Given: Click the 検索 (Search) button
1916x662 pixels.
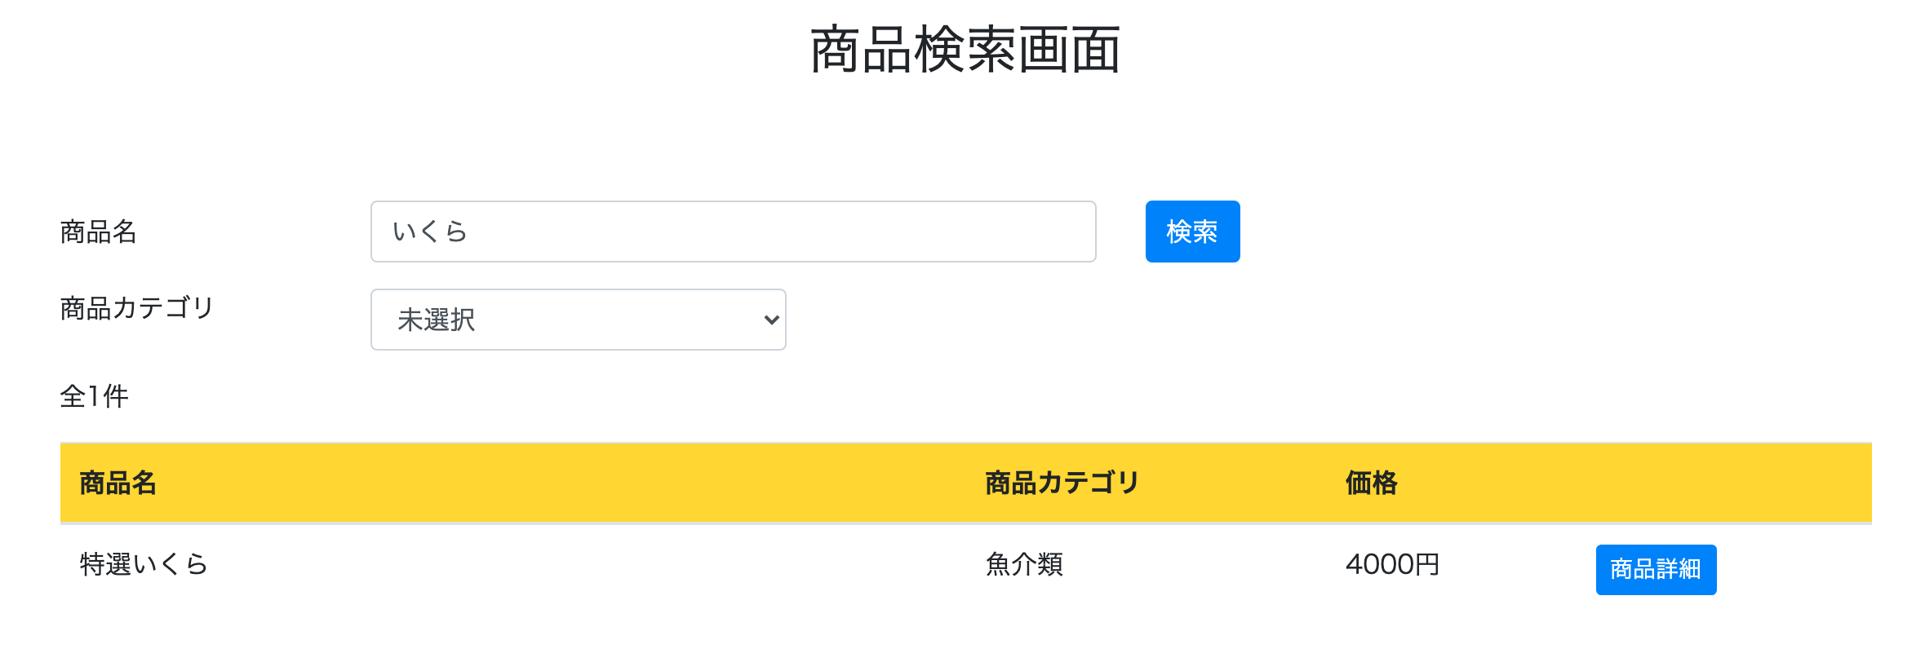Looking at the screenshot, I should (1191, 232).
